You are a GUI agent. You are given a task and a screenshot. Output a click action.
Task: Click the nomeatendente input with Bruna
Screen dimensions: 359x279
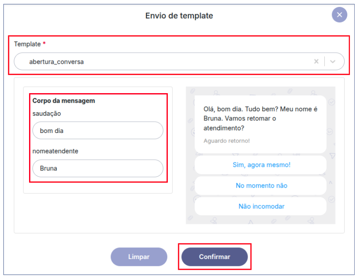pos(98,169)
